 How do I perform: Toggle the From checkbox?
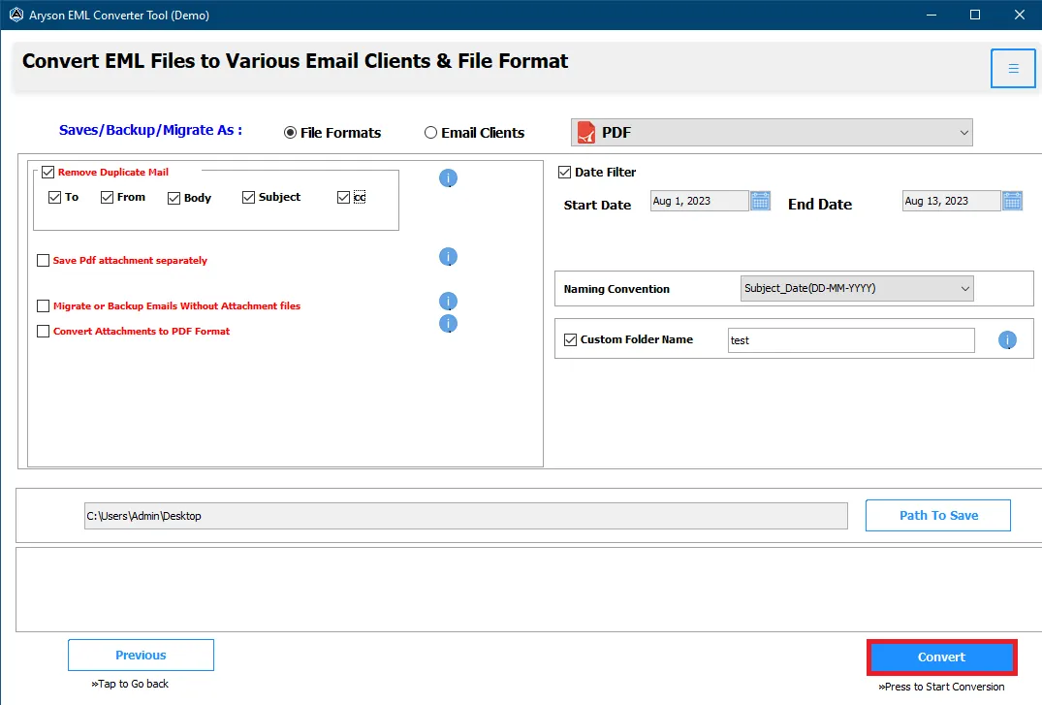(x=107, y=198)
